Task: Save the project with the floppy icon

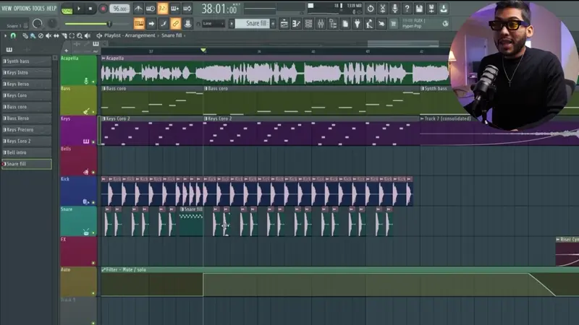Action: (x=419, y=8)
